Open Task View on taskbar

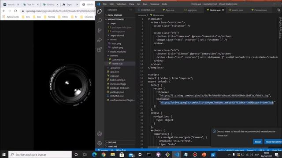85,154
